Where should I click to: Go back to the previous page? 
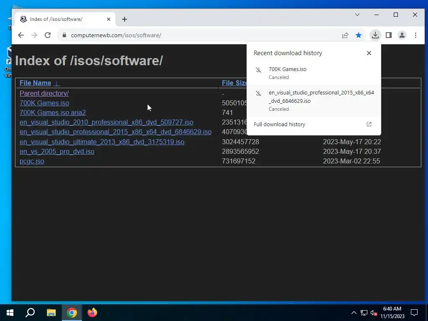coord(21,35)
